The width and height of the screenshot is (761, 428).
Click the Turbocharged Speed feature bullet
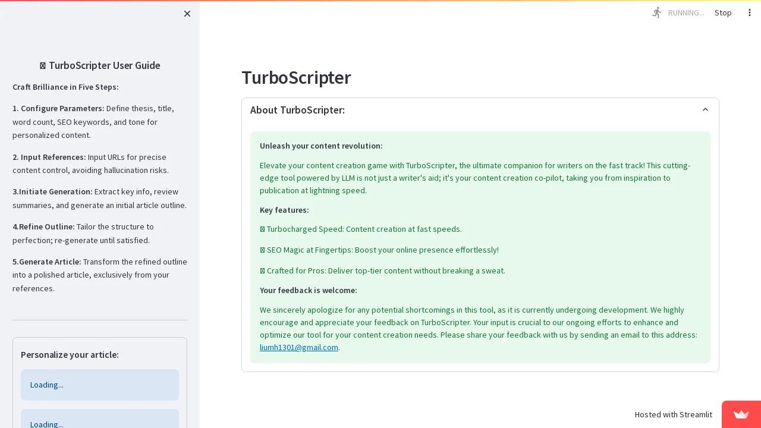click(361, 229)
